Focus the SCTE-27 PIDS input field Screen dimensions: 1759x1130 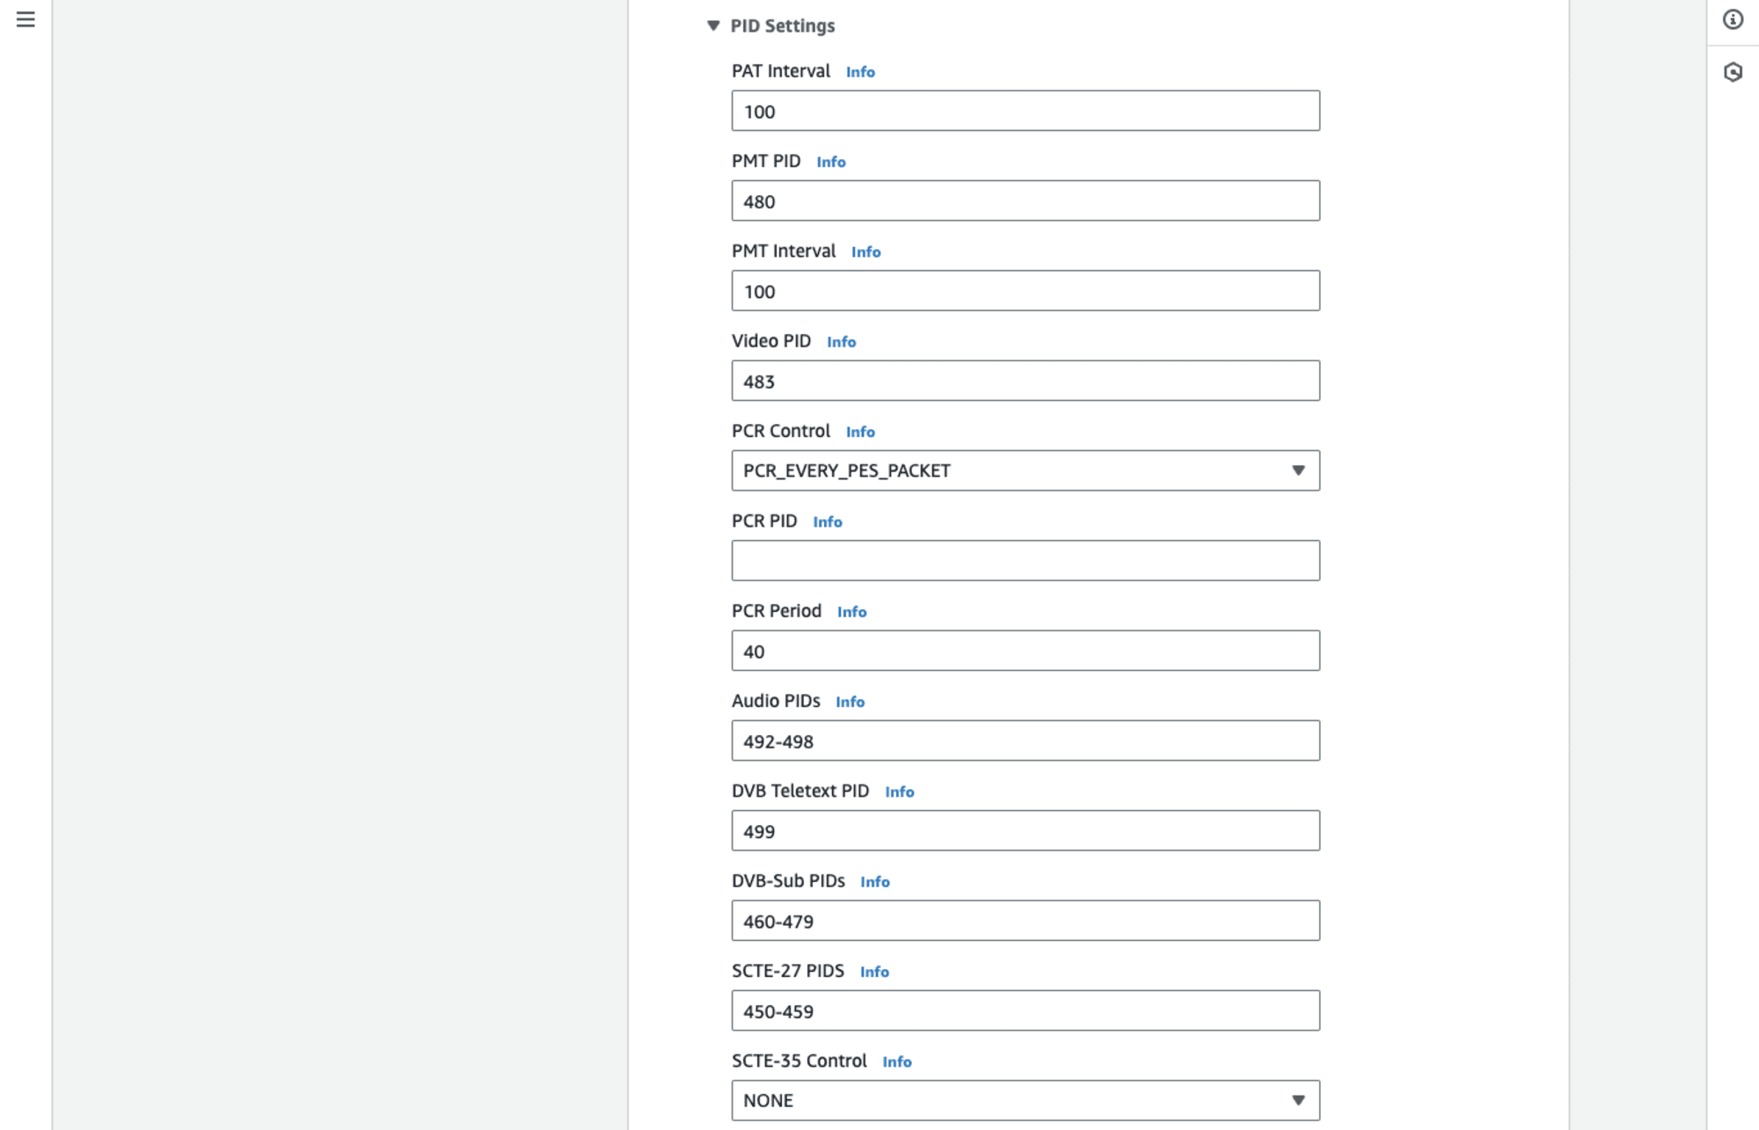[1025, 1010]
